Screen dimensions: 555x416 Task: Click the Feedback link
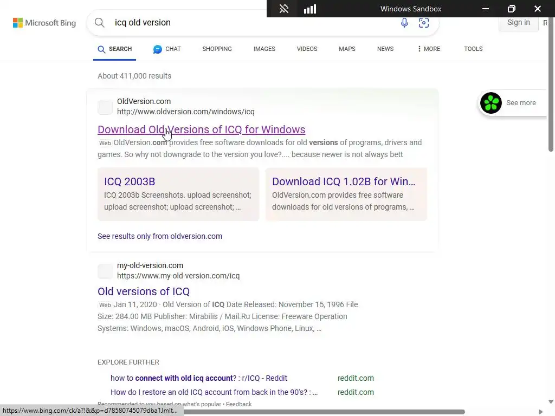(238, 404)
